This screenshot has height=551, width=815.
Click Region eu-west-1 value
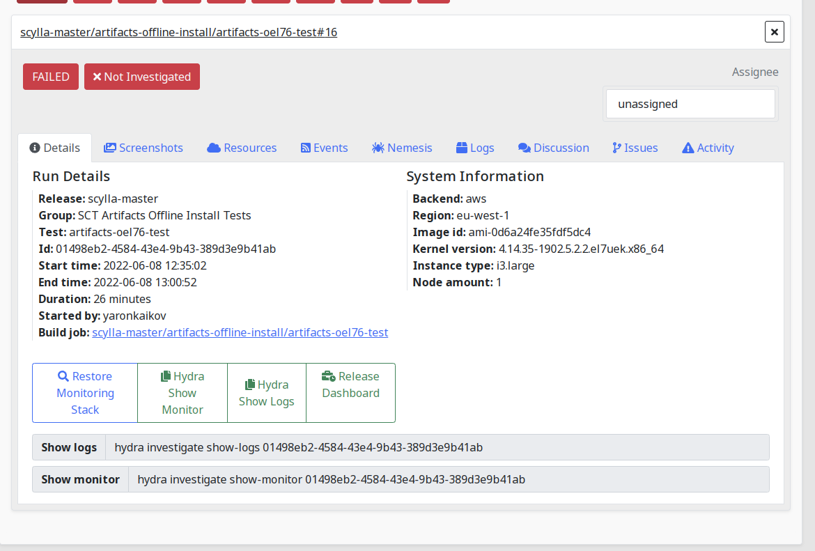click(483, 215)
